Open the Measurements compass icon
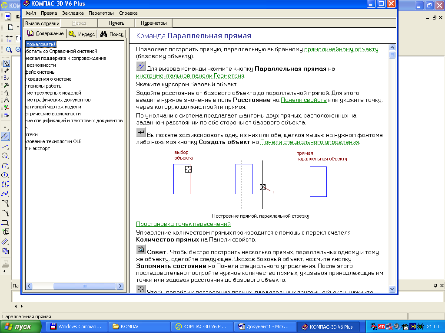Viewport: 445px width, 333px height. (6, 100)
